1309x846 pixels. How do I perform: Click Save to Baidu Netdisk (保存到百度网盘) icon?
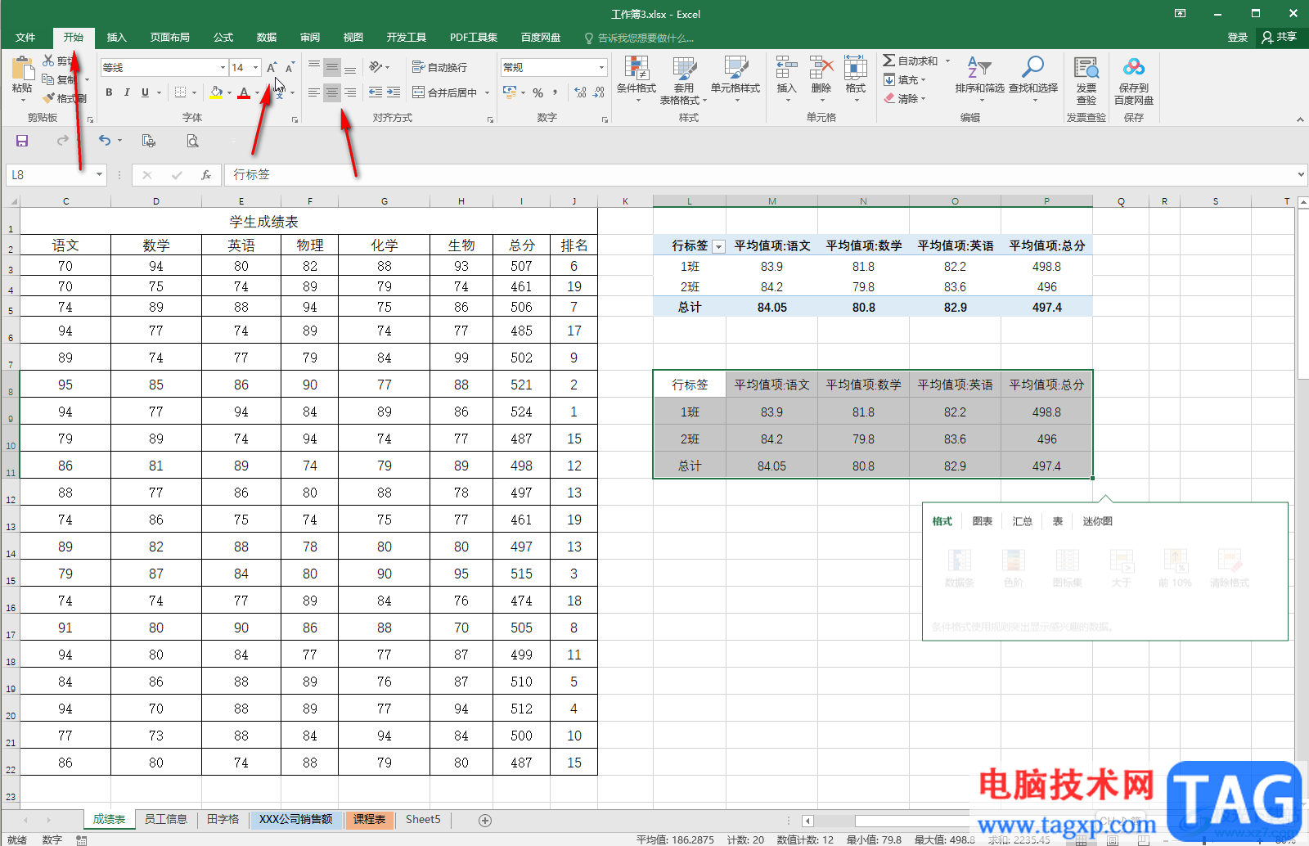1134,67
